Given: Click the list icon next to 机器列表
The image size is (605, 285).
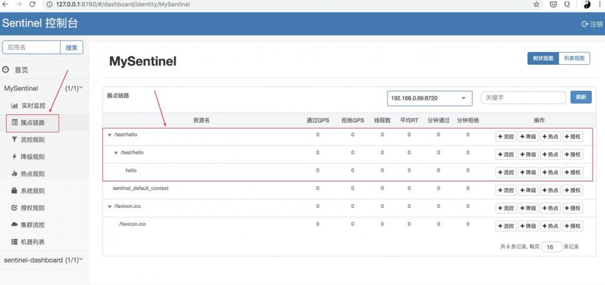Looking at the screenshot, I should (x=15, y=242).
